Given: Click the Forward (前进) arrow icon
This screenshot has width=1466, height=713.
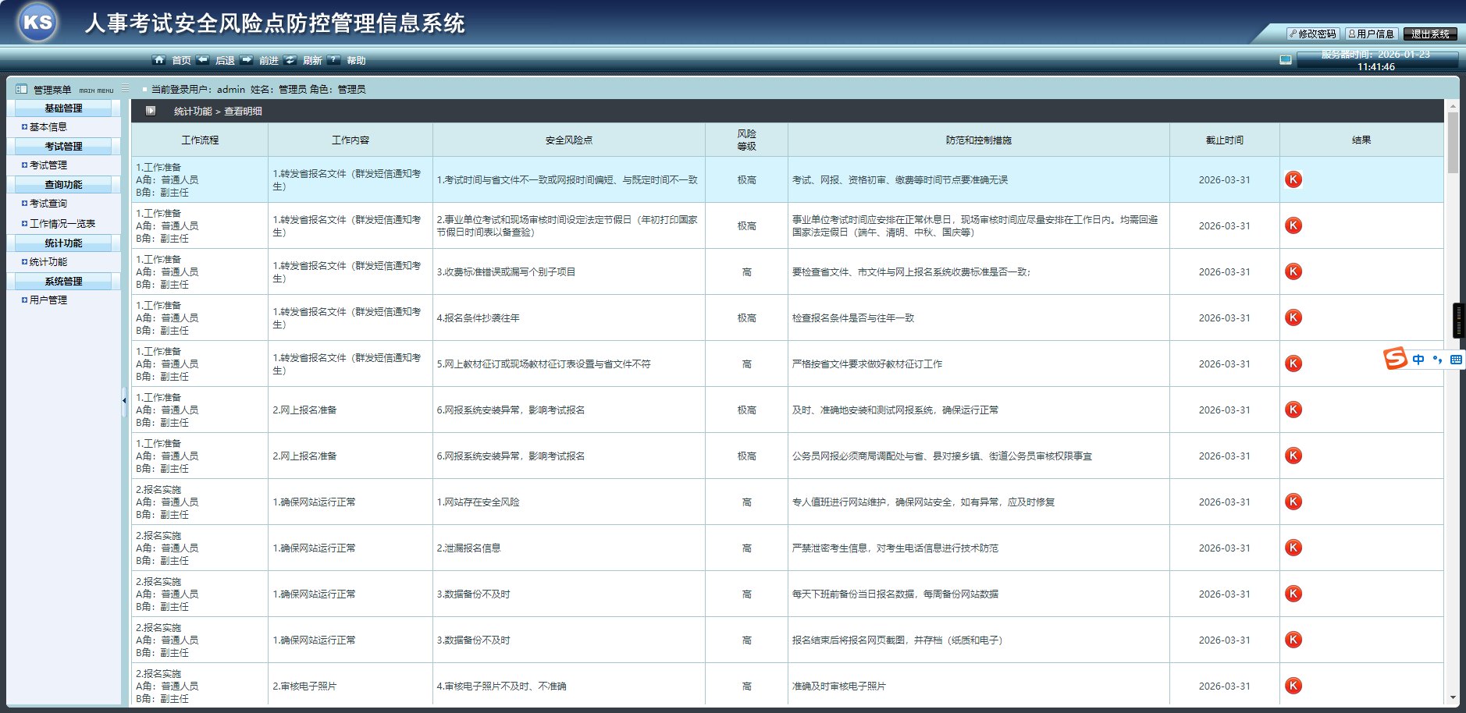Looking at the screenshot, I should tap(247, 59).
